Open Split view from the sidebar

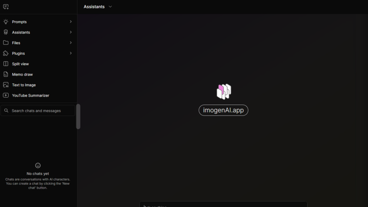(x=20, y=64)
